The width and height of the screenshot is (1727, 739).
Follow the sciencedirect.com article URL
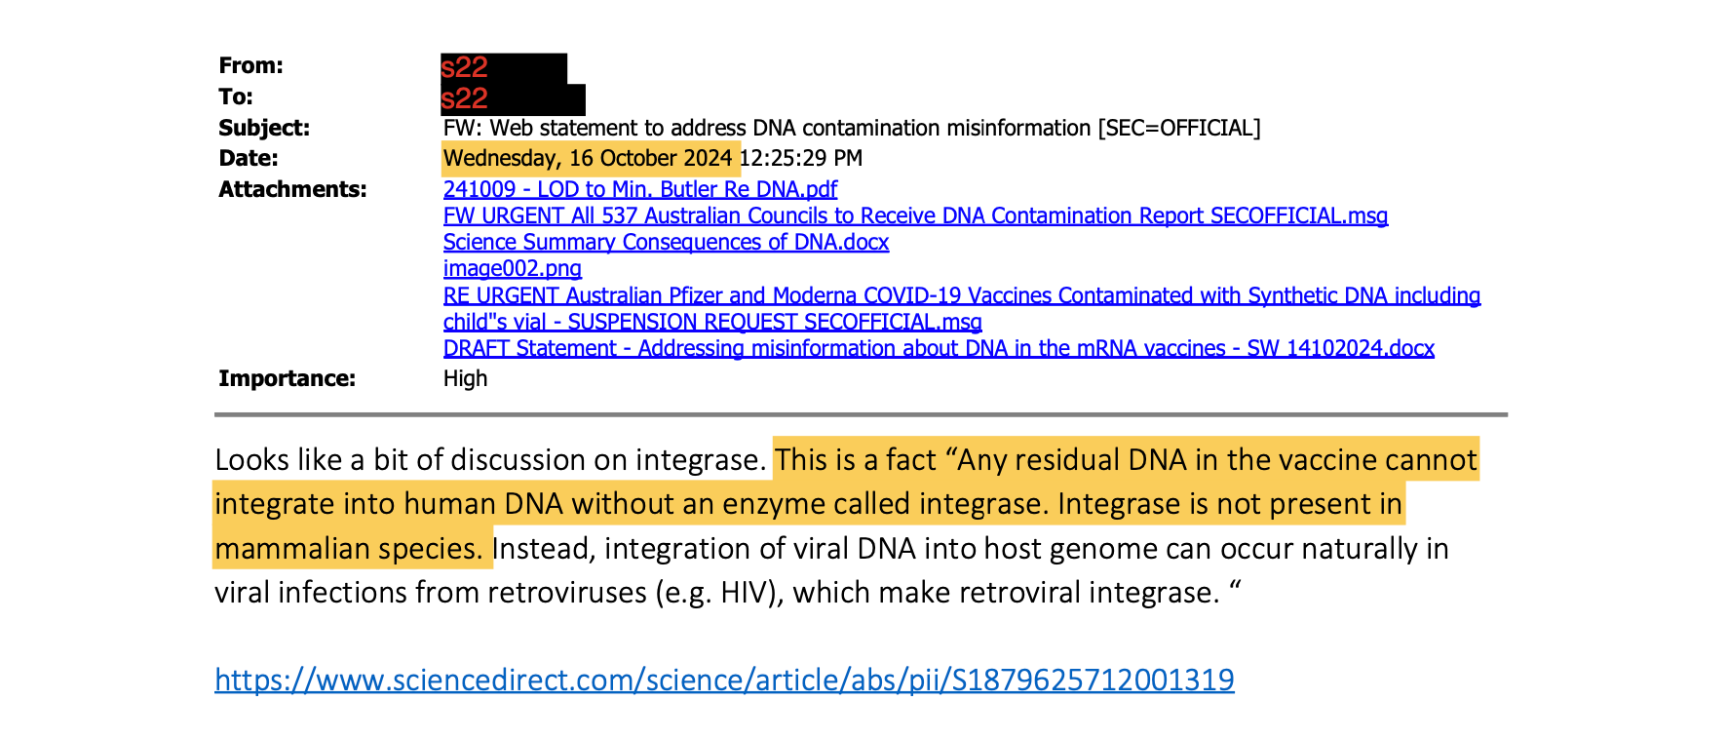click(x=724, y=680)
